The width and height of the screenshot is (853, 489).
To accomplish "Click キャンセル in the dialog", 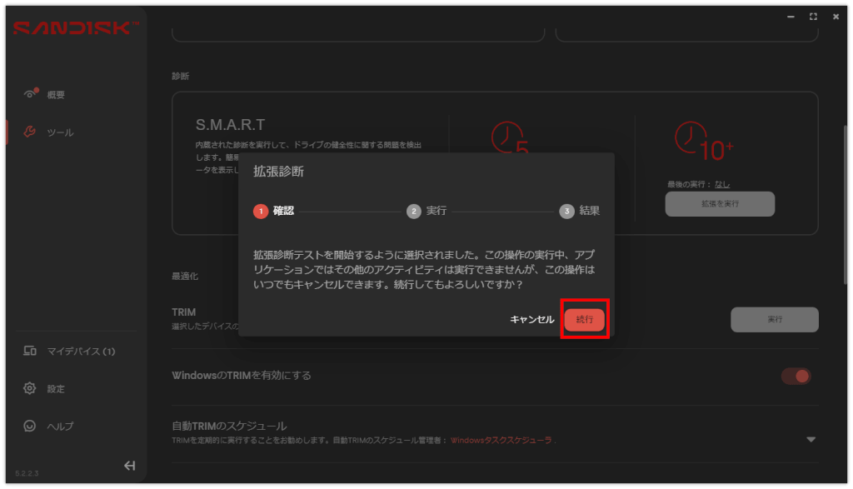I will [531, 320].
